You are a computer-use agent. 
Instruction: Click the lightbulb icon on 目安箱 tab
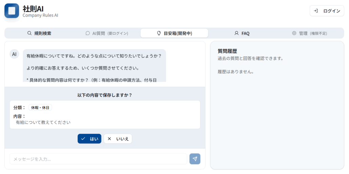tap(159, 33)
